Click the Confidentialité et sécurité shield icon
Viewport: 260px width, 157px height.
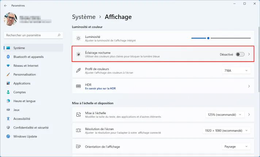[x=8, y=127]
